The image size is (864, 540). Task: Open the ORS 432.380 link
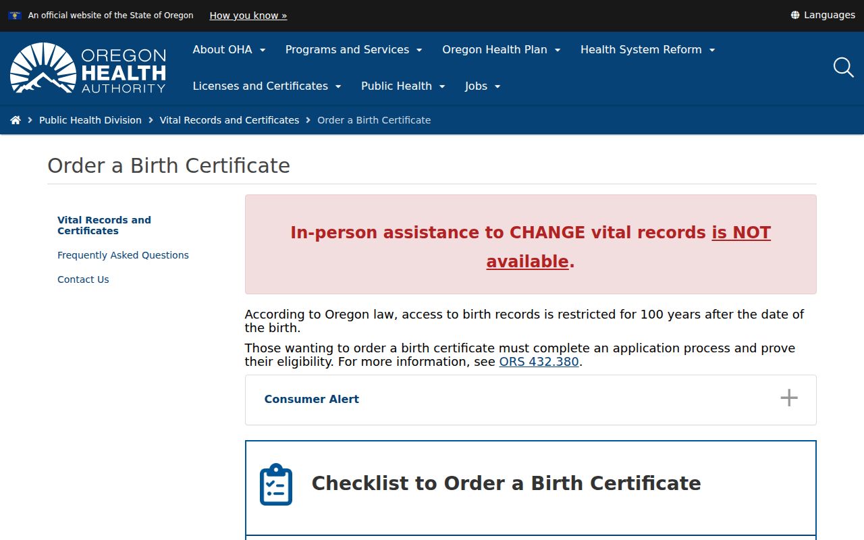539,362
